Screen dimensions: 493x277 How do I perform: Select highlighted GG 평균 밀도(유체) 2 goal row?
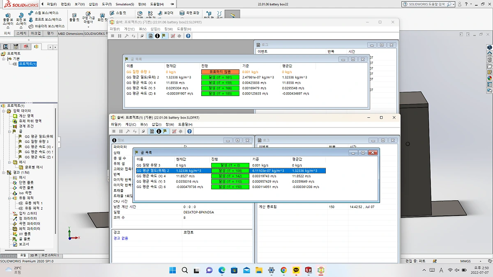230,171
